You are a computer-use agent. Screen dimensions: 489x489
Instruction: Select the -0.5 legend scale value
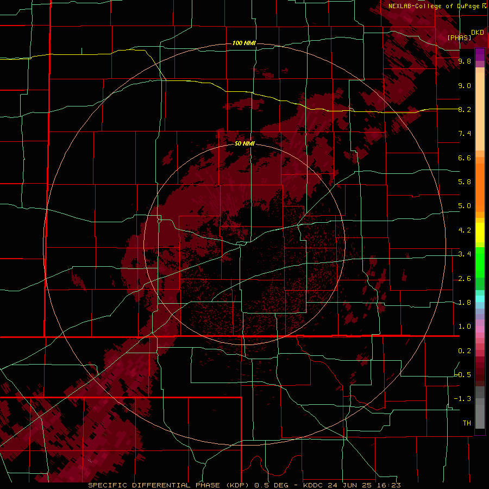(463, 375)
